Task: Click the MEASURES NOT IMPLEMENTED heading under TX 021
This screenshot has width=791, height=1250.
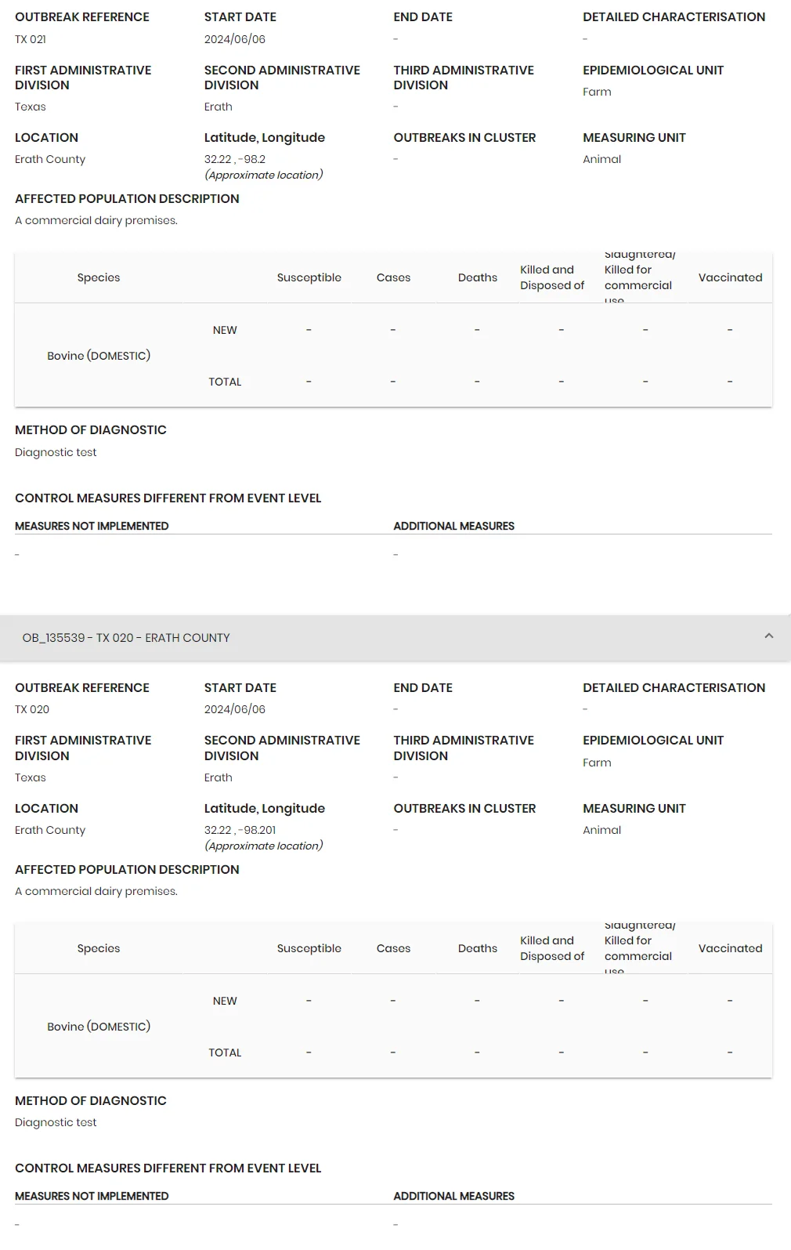Action: coord(92,526)
